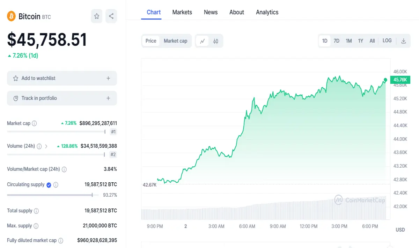
Task: Select the 7D time range button
Action: [337, 41]
